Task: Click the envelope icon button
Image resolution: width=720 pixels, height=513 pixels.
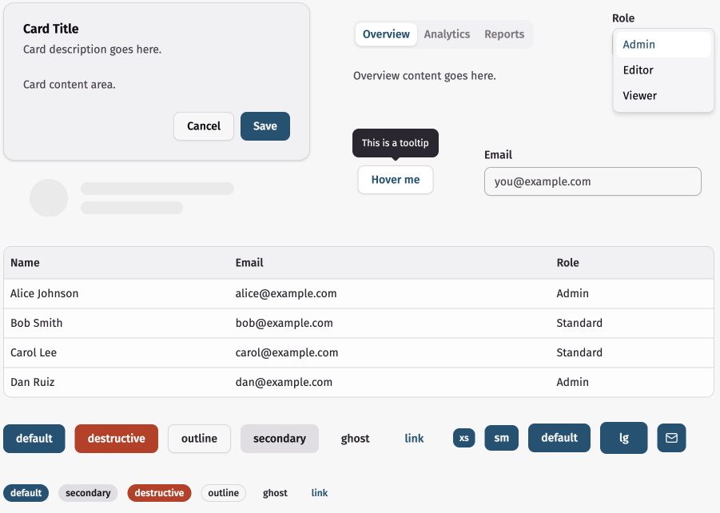Action: pos(671,438)
